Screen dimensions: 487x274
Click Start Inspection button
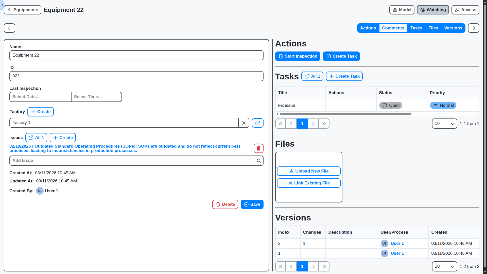(x=298, y=56)
